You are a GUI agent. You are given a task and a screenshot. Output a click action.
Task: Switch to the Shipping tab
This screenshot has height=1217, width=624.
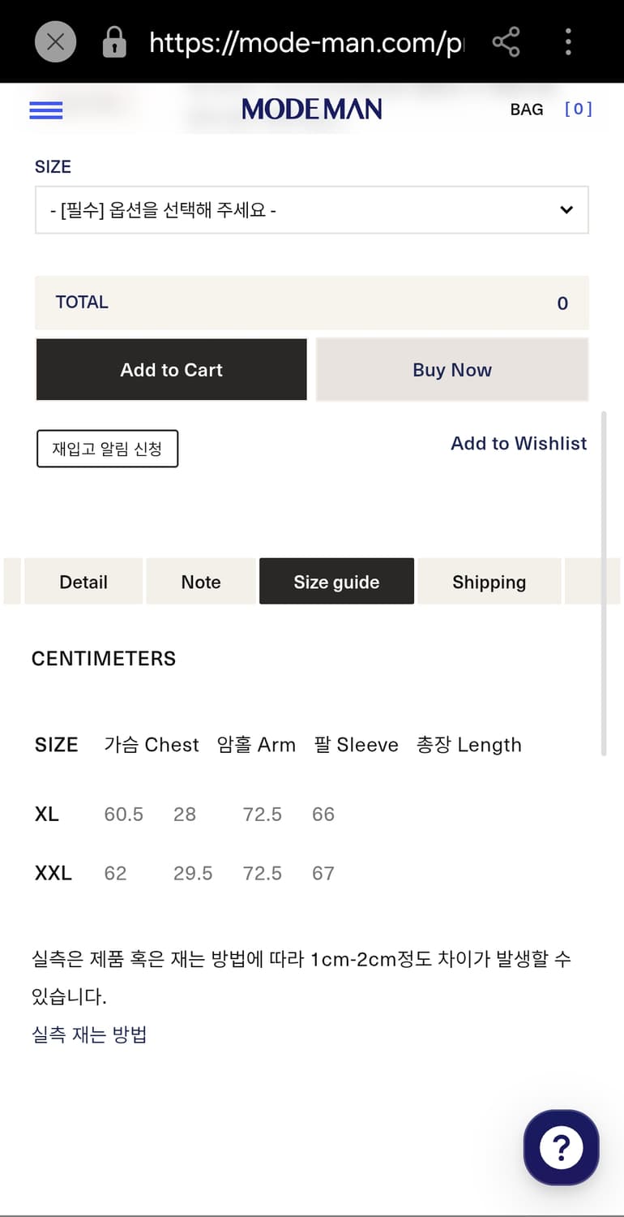pos(489,582)
